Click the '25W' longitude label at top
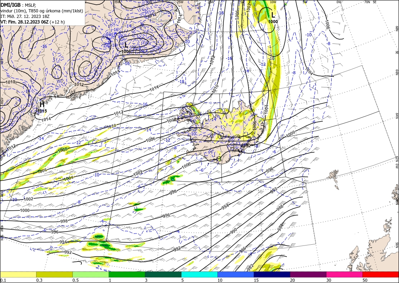The width and height of the screenshot is (399, 283). click(180, 2)
